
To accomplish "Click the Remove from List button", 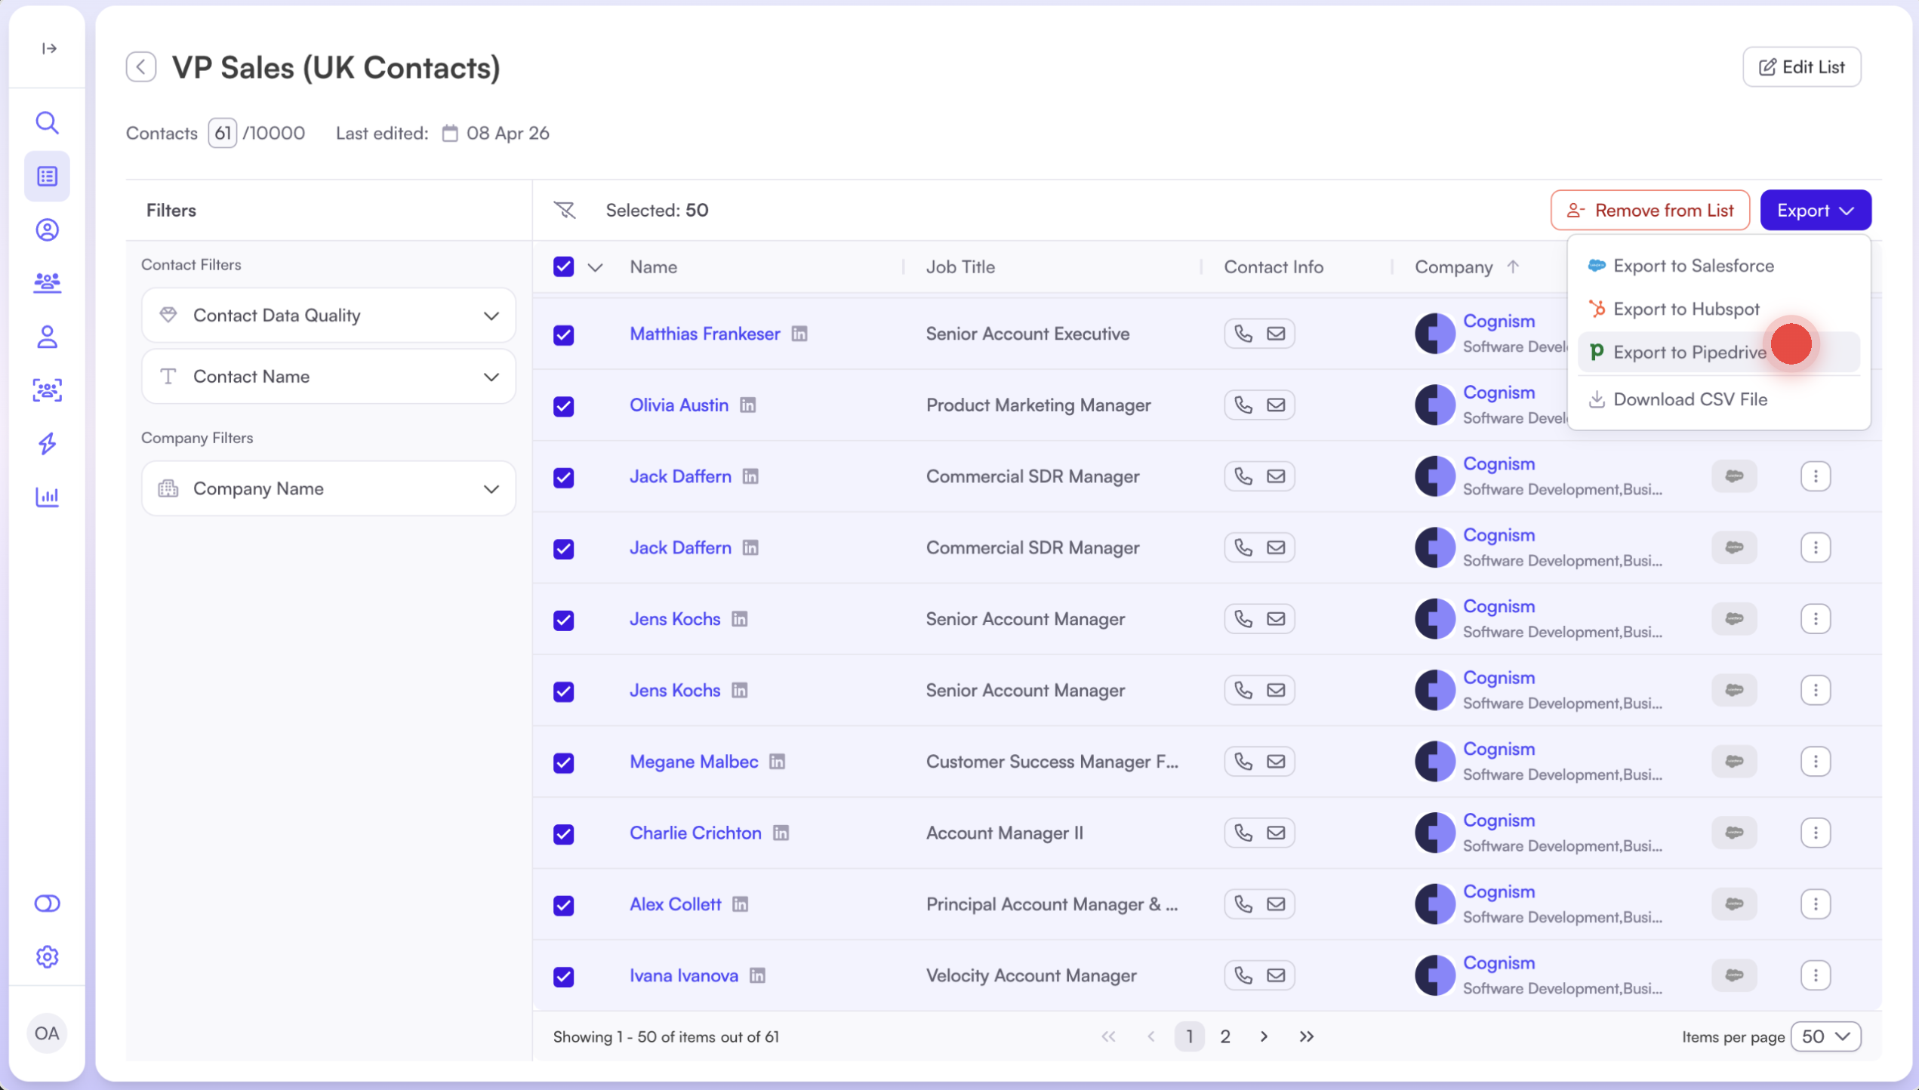I will click(x=1649, y=210).
